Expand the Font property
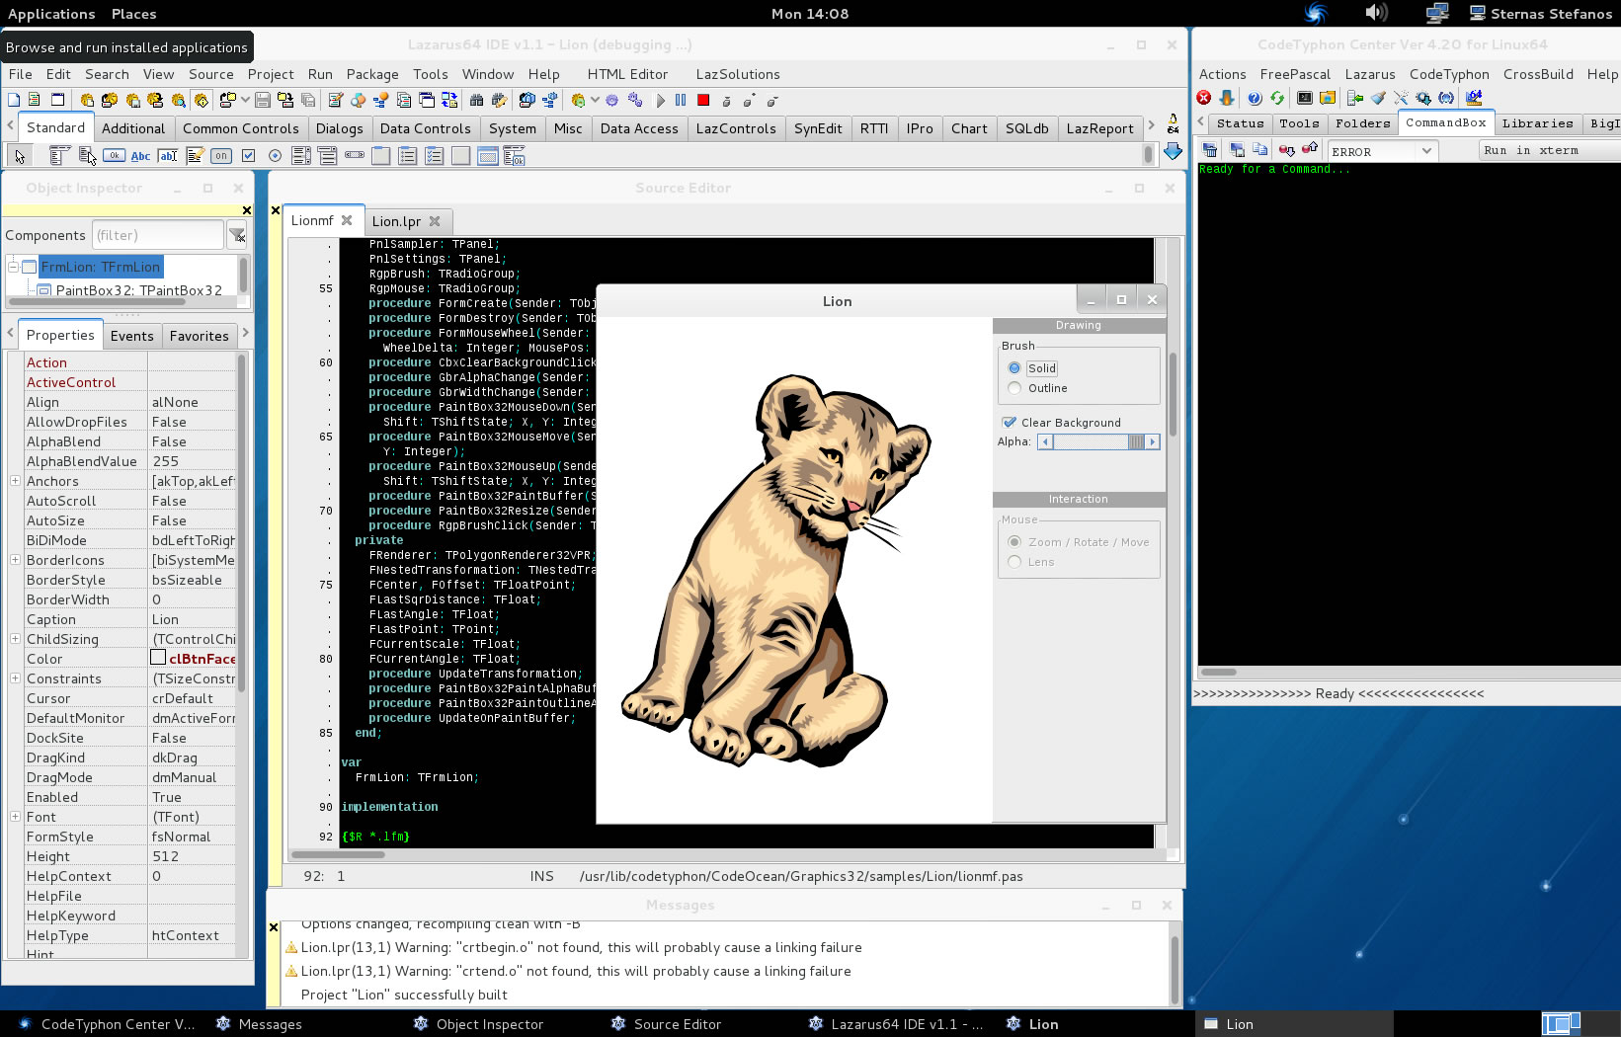The height and width of the screenshot is (1037, 1621). pyautogui.click(x=15, y=817)
